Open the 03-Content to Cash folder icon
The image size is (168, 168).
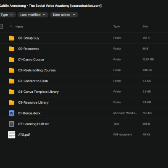pos(11,81)
